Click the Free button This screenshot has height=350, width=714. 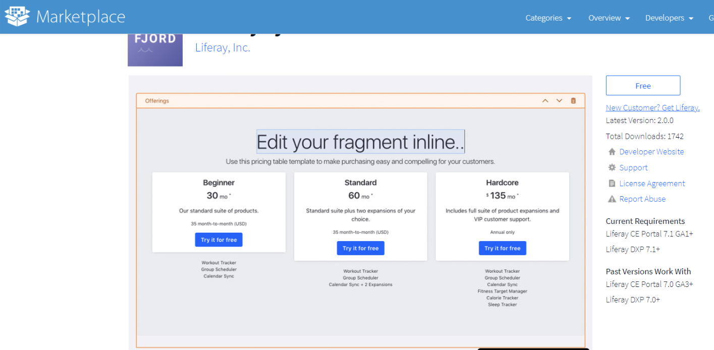click(643, 86)
